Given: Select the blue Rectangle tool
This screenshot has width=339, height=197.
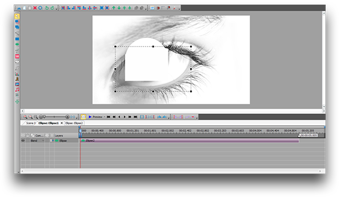Looking at the screenshot, I should 17,39.
